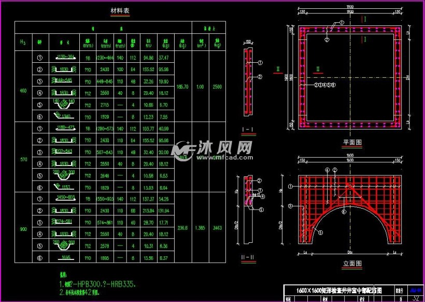Click the 185.70 total weight cell
Viewport: 425px width, 302px height.
(x=182, y=87)
